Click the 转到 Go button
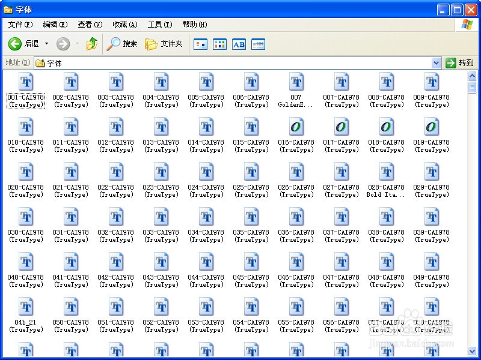The height and width of the screenshot is (360, 481). tap(459, 63)
